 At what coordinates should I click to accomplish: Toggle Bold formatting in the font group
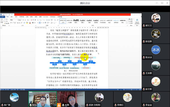point(11,23)
